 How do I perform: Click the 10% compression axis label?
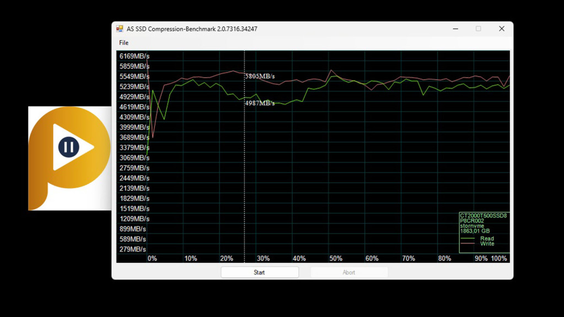tap(190, 259)
